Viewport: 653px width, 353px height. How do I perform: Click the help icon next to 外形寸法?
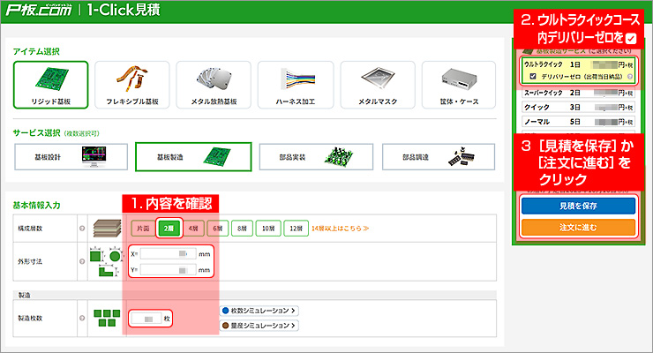[81, 261]
